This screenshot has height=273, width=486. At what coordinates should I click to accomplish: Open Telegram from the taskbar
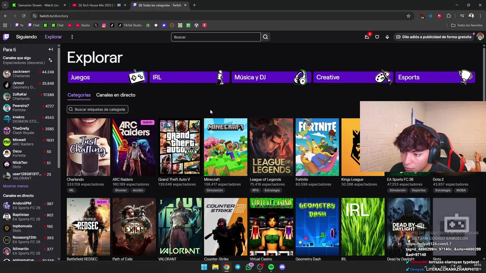(238, 267)
